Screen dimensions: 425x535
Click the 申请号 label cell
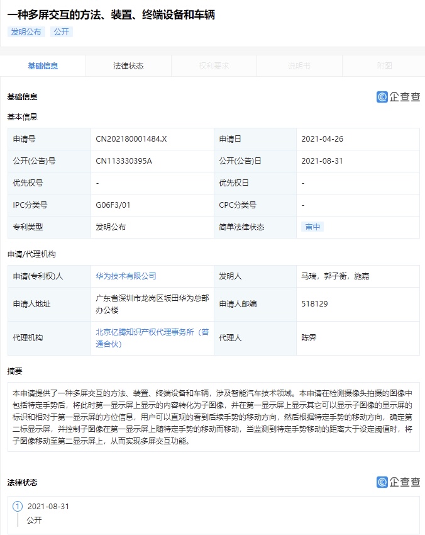[x=50, y=139]
